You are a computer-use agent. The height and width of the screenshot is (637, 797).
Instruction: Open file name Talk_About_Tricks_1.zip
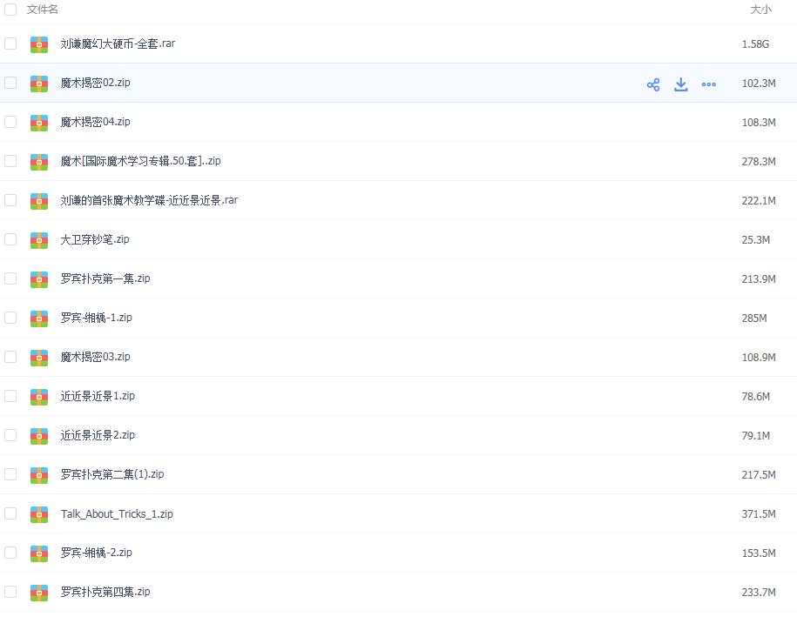tap(117, 513)
